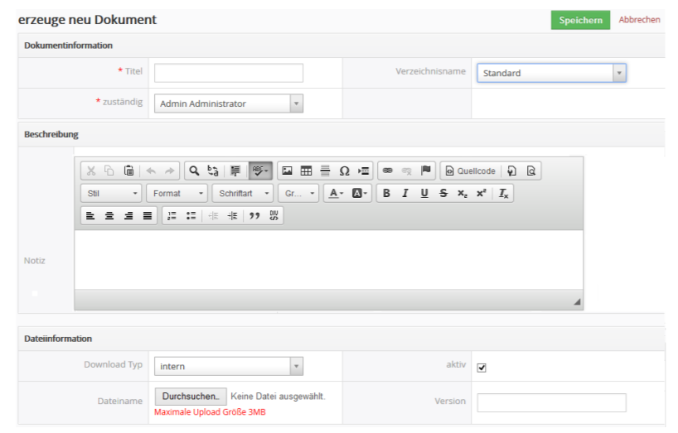Insert a bulleted list
Viewport: 678px width, 433px height.
(191, 216)
